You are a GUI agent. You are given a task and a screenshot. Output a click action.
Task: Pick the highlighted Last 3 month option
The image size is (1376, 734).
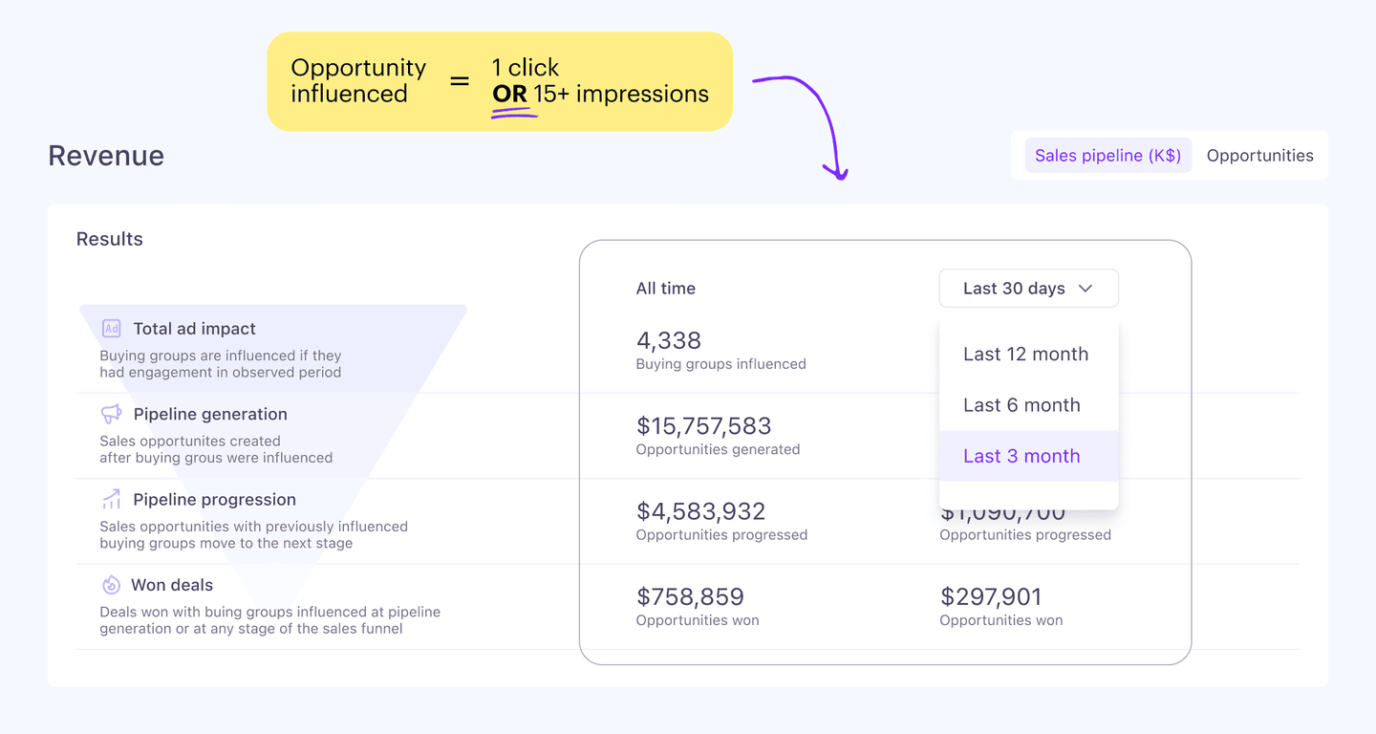coord(1021,456)
